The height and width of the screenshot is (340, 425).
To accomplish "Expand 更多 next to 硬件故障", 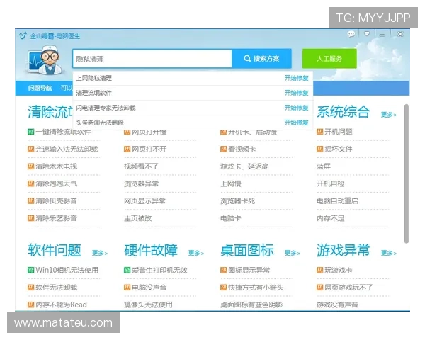I will tap(196, 253).
